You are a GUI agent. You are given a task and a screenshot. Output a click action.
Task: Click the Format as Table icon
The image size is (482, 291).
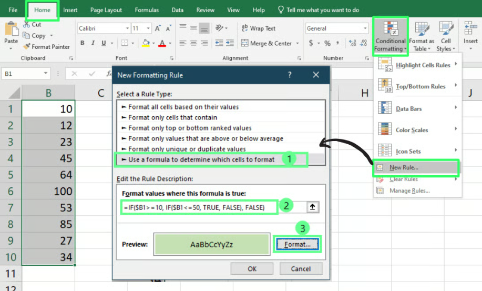pos(422,36)
